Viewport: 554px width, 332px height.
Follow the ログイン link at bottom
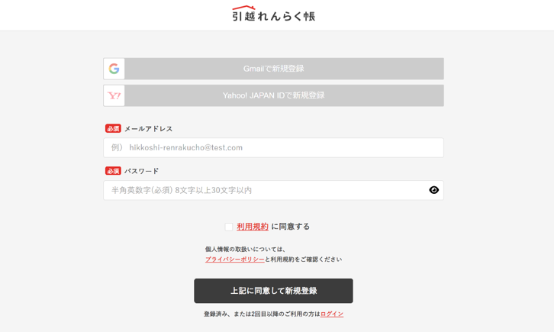pyautogui.click(x=332, y=314)
